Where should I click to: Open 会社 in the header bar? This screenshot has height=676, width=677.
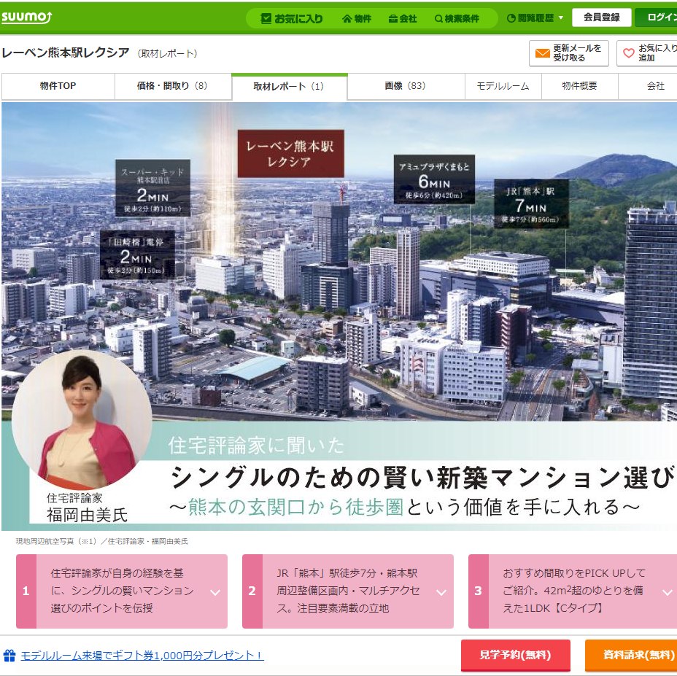[x=403, y=18]
